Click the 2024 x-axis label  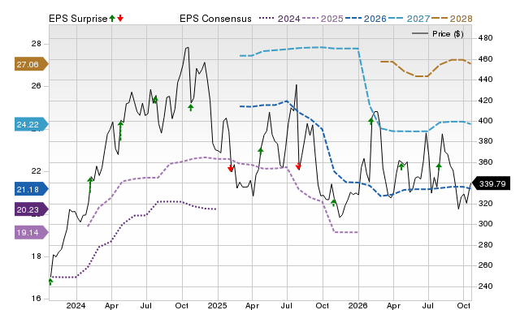(x=76, y=306)
